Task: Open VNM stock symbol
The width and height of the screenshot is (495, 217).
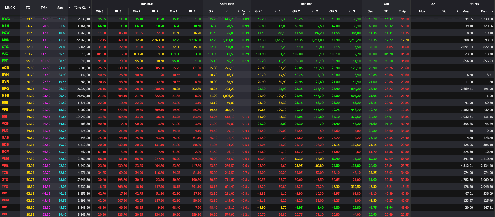Action: [5, 159]
